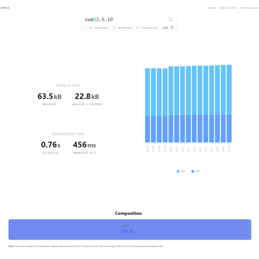Image resolution: width=259 pixels, height=259 pixels.
Task: Select the 2.6.5 version bar
Action: (200, 104)
